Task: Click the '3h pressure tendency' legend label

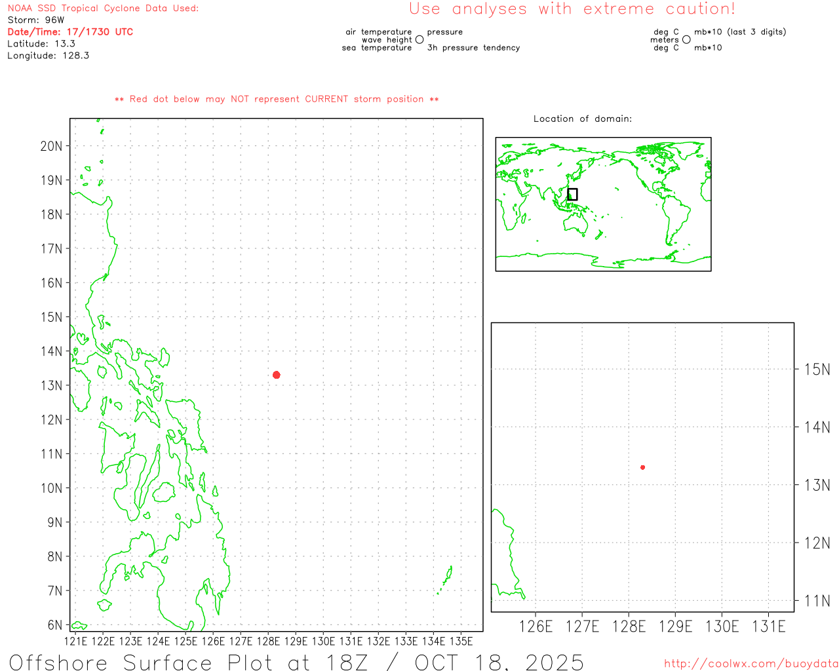Action: tap(473, 48)
